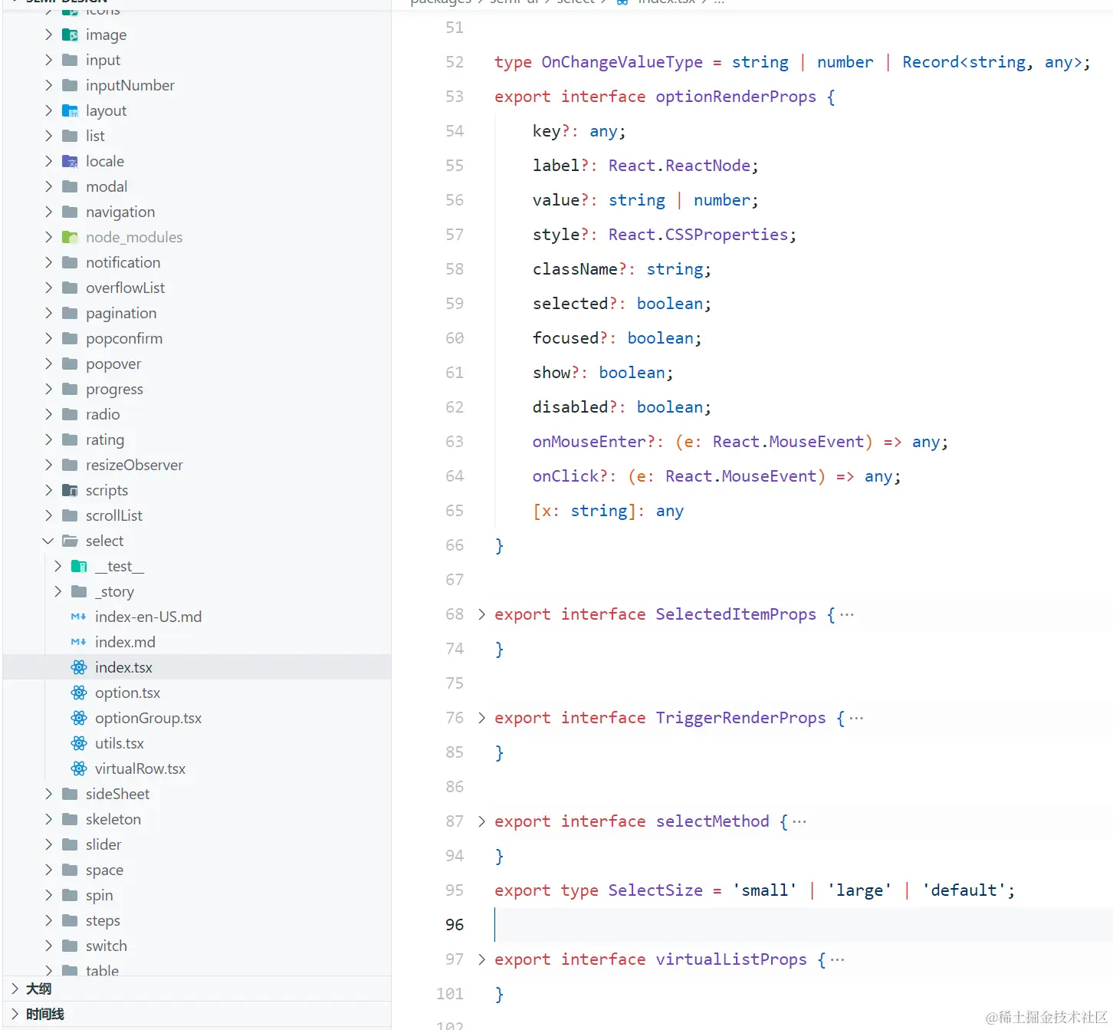
Task: Click the onClick property on line 64
Action: pyautogui.click(x=565, y=476)
